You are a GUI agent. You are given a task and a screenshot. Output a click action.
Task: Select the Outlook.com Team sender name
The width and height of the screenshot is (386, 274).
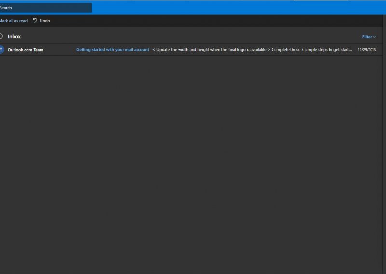click(26, 50)
